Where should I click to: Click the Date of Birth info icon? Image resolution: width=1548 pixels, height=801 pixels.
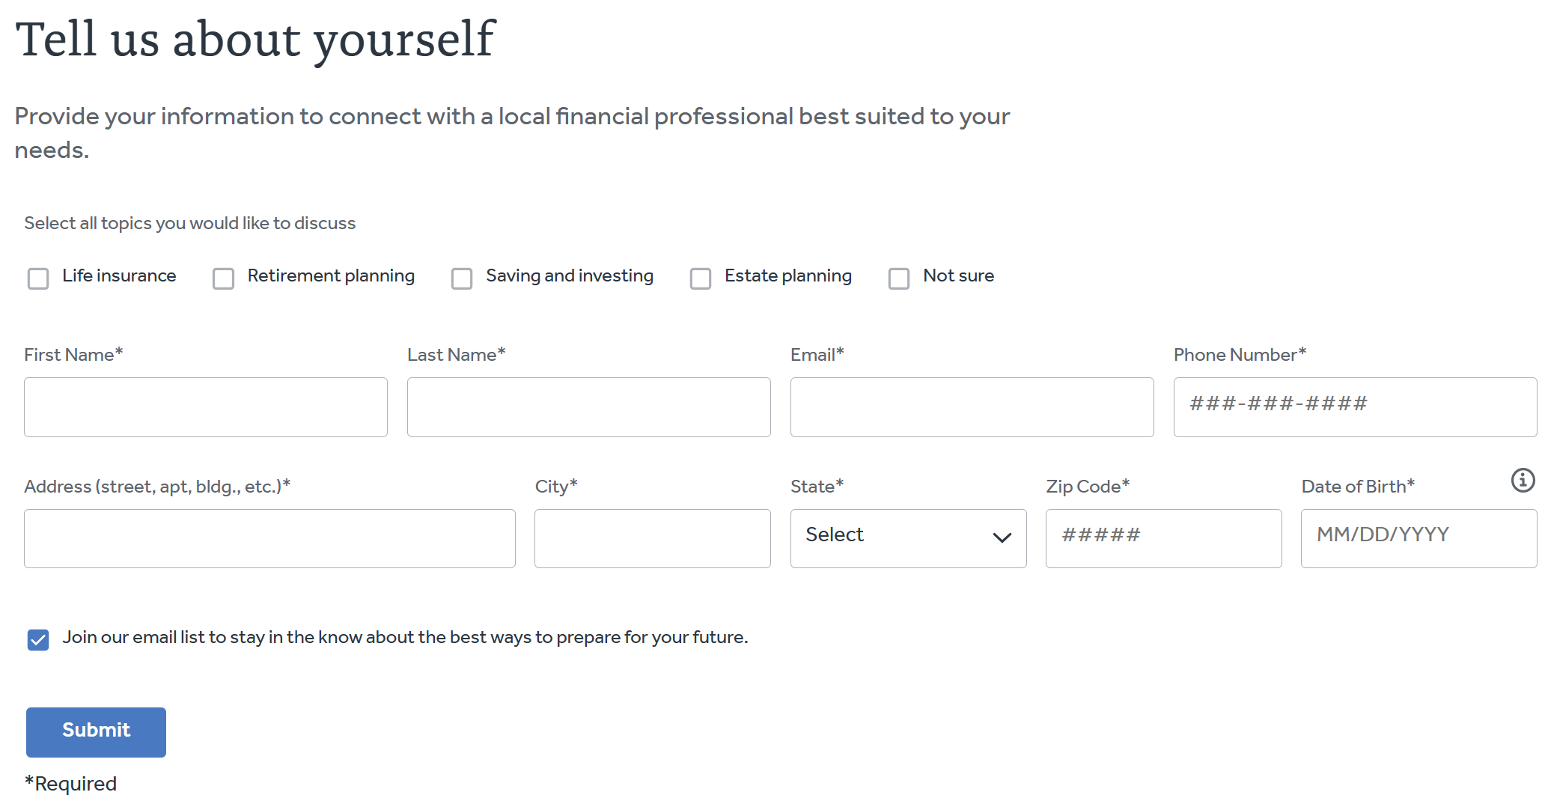[1523, 480]
